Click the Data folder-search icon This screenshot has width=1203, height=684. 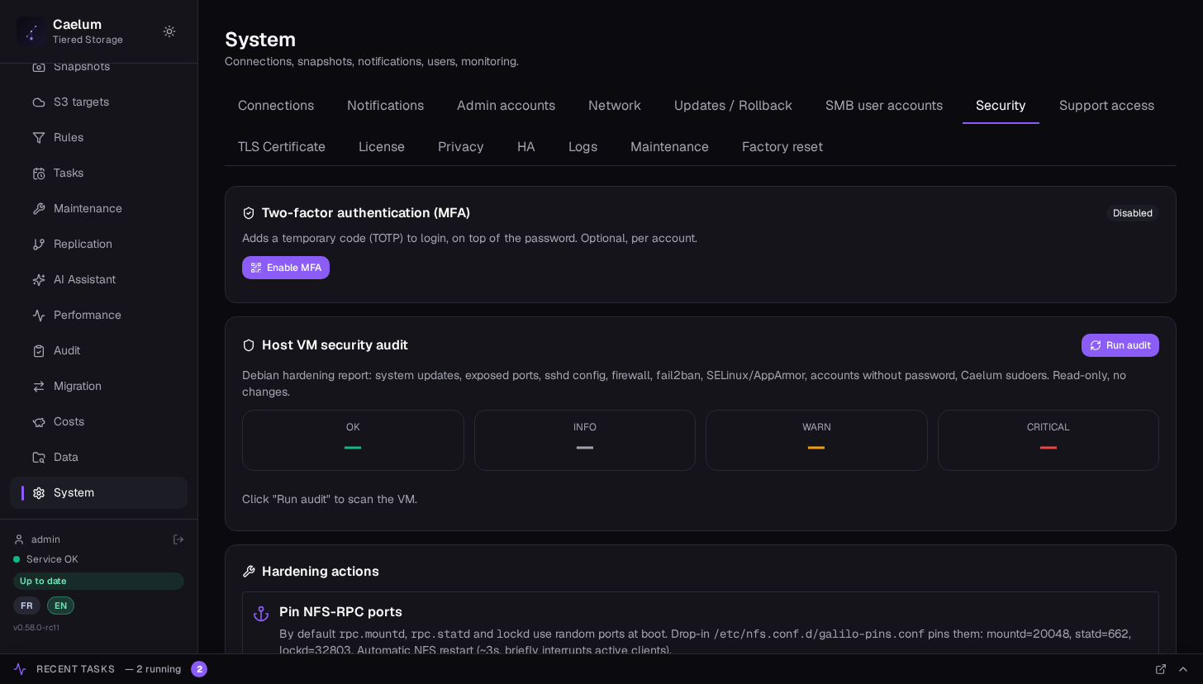[x=39, y=458]
